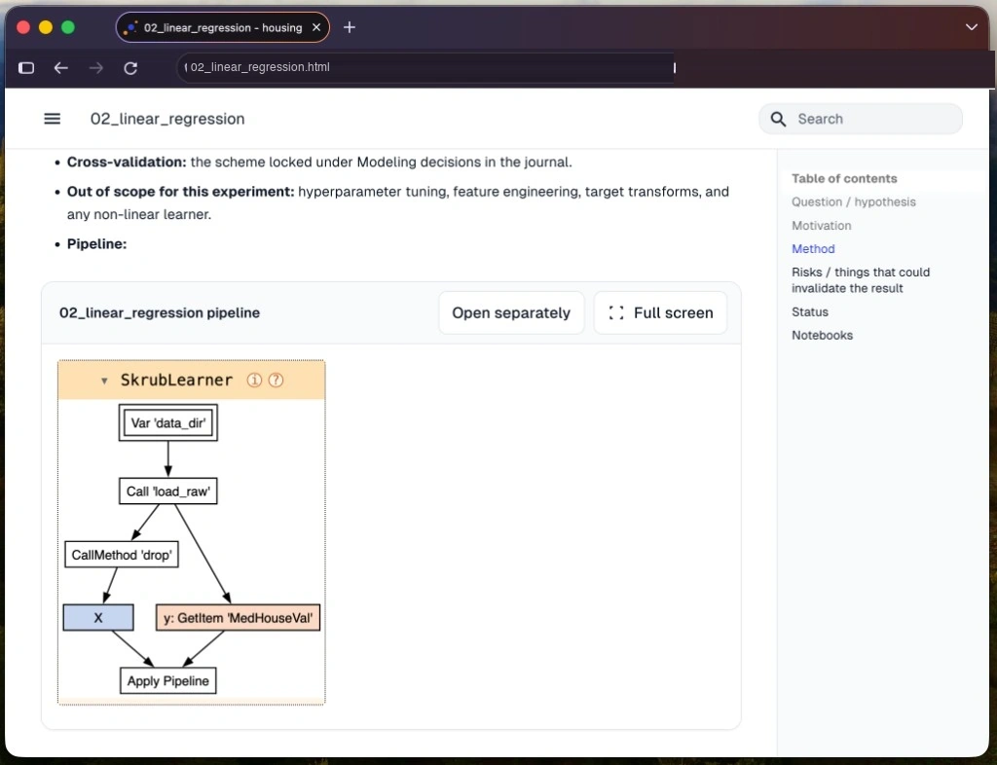The image size is (997, 765).
Task: Click Out of scope for this experiment text
Action: 180,192
